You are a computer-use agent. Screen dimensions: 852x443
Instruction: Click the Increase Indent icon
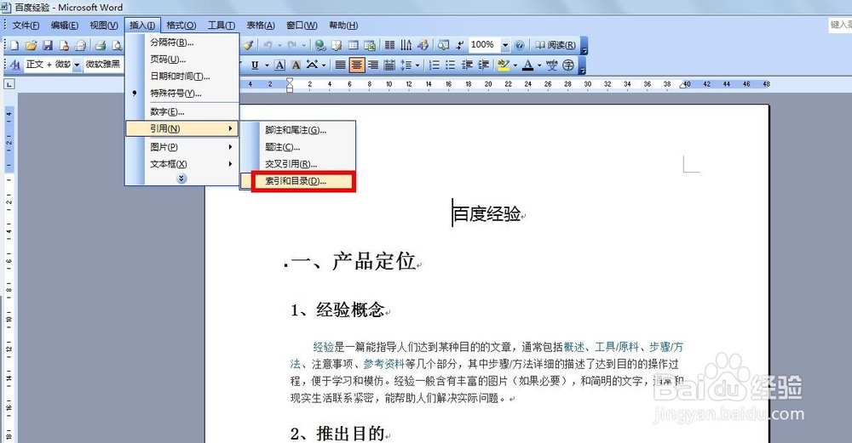coord(483,65)
